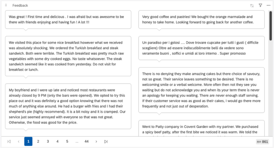Switch to page 4 in pagination
Screen dimensions: 274x148
tap(57, 142)
